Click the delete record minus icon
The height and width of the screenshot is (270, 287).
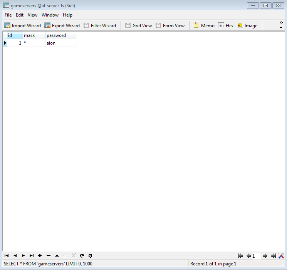click(x=49, y=256)
